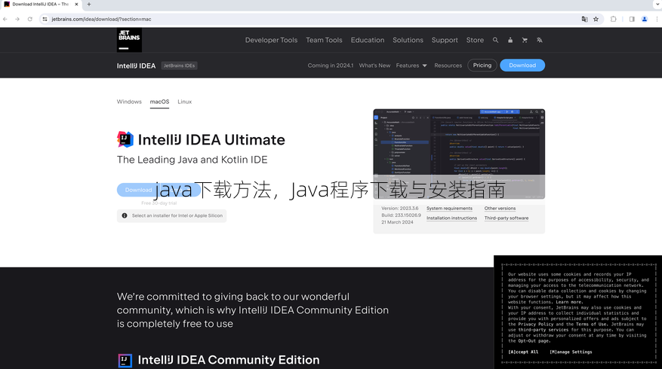Open the Team Tools menu
The height and width of the screenshot is (369, 662).
coord(324,40)
